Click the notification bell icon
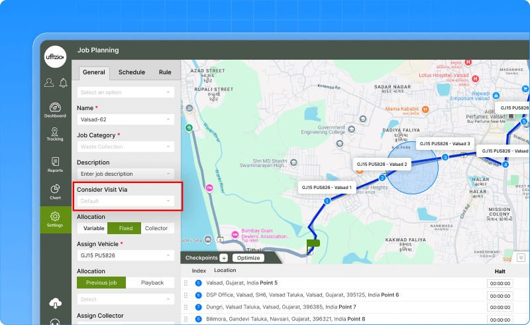This screenshot has height=325, width=530. tap(63, 83)
